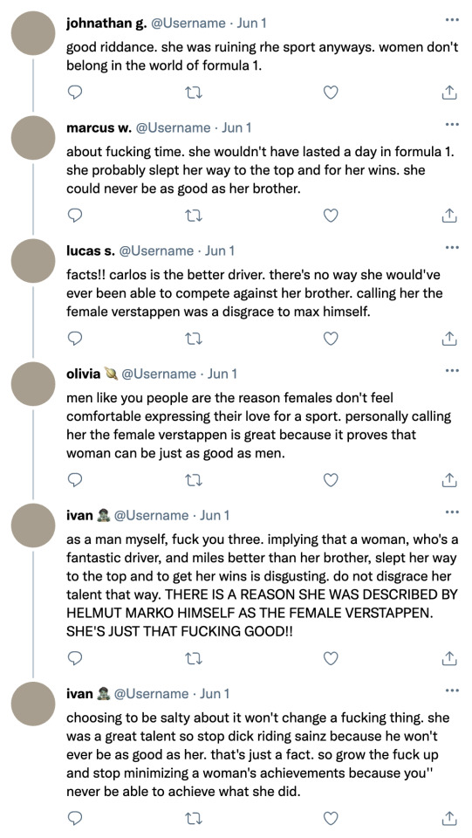Reply to johnathan g.'s tweet

point(76,93)
